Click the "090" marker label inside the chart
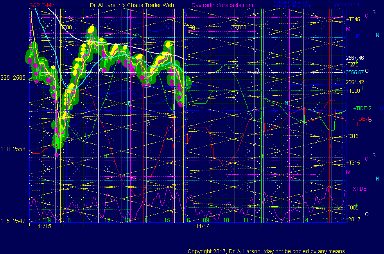Screen dimensions: 384x254 pos(191,27)
